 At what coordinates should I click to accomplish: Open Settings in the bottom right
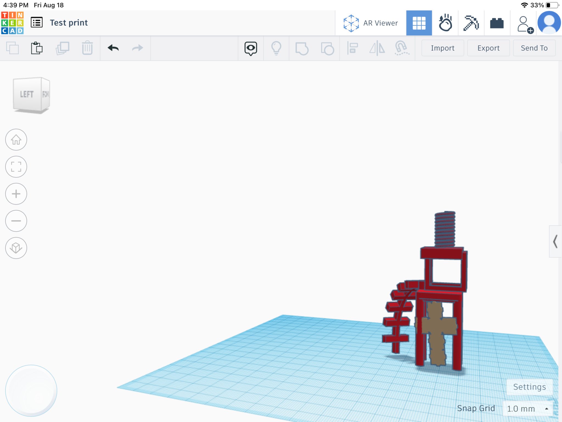[x=529, y=387]
